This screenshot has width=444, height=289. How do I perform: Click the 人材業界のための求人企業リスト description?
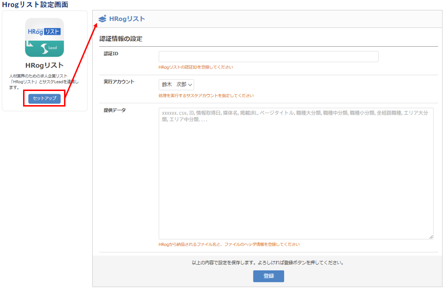tap(44, 82)
